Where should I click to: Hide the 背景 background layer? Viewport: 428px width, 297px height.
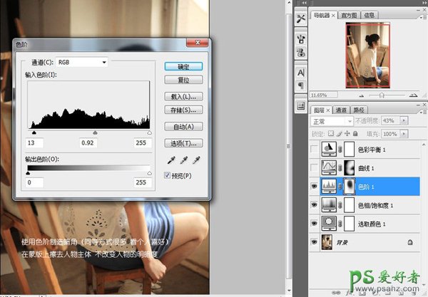tap(316, 242)
